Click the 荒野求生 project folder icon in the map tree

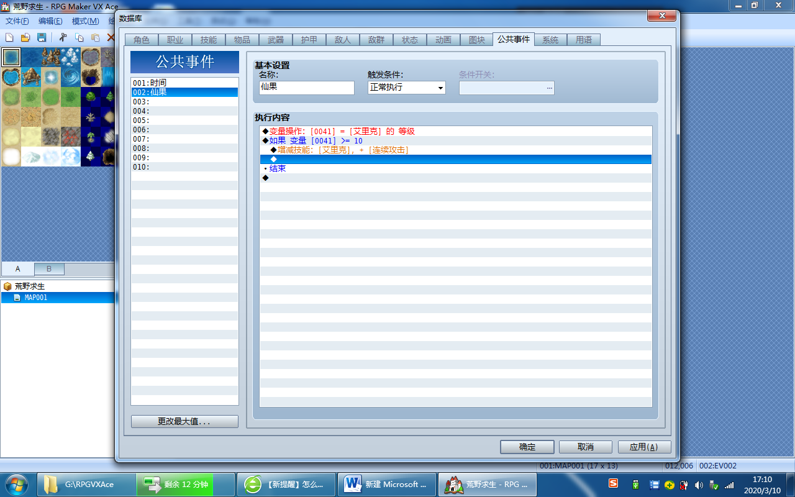pyautogui.click(x=7, y=286)
